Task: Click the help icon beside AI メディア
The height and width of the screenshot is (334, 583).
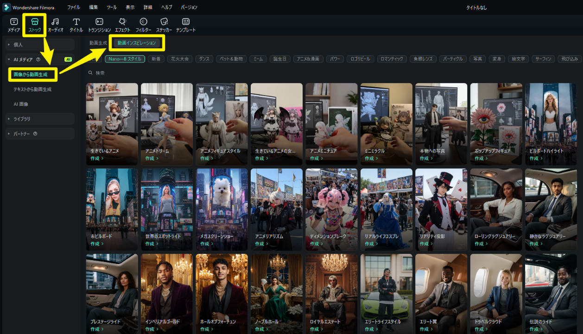Action: point(38,59)
